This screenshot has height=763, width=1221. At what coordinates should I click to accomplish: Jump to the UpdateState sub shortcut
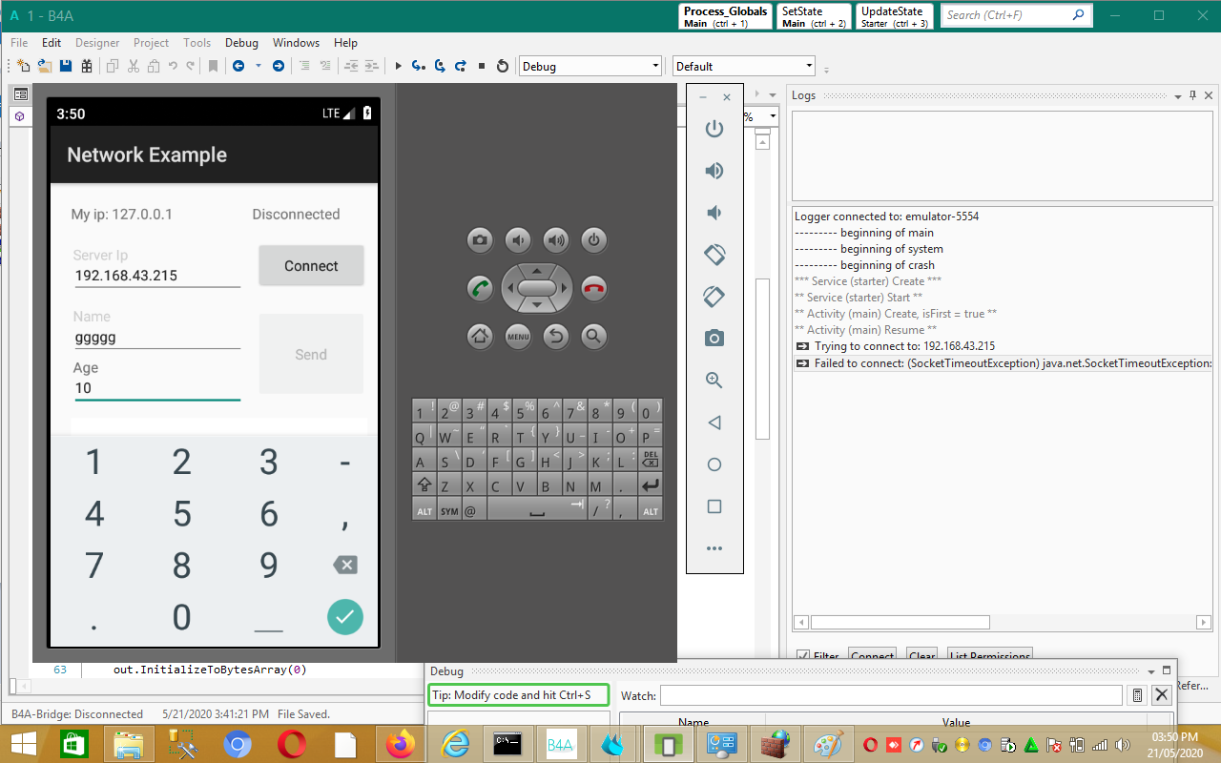click(x=894, y=16)
